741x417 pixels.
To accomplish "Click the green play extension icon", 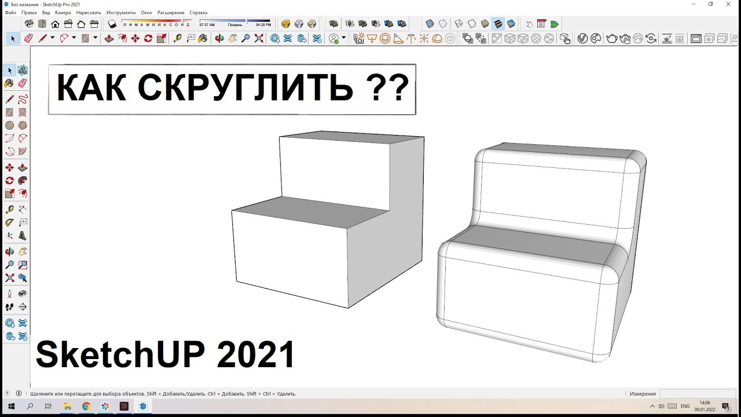I will click(x=555, y=24).
